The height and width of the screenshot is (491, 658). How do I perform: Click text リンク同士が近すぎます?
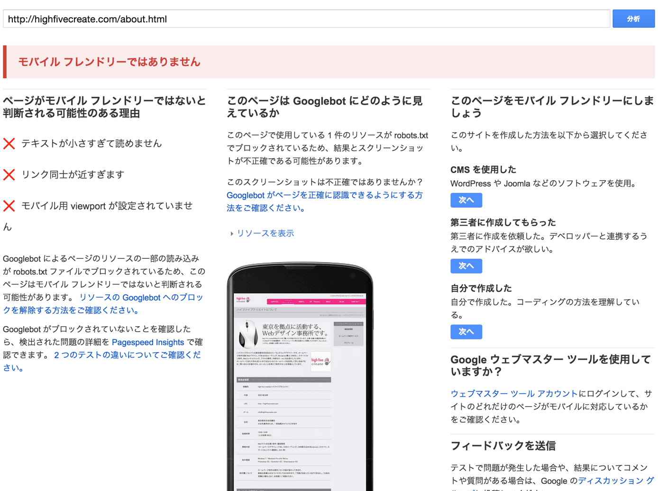[x=73, y=175]
